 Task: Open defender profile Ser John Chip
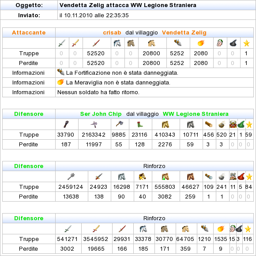click(101, 114)
